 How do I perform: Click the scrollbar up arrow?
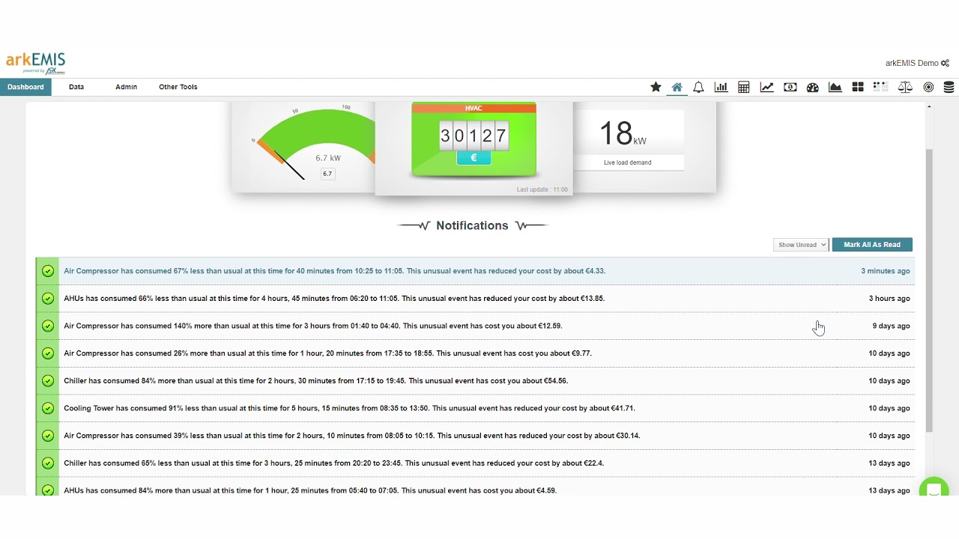(x=929, y=107)
